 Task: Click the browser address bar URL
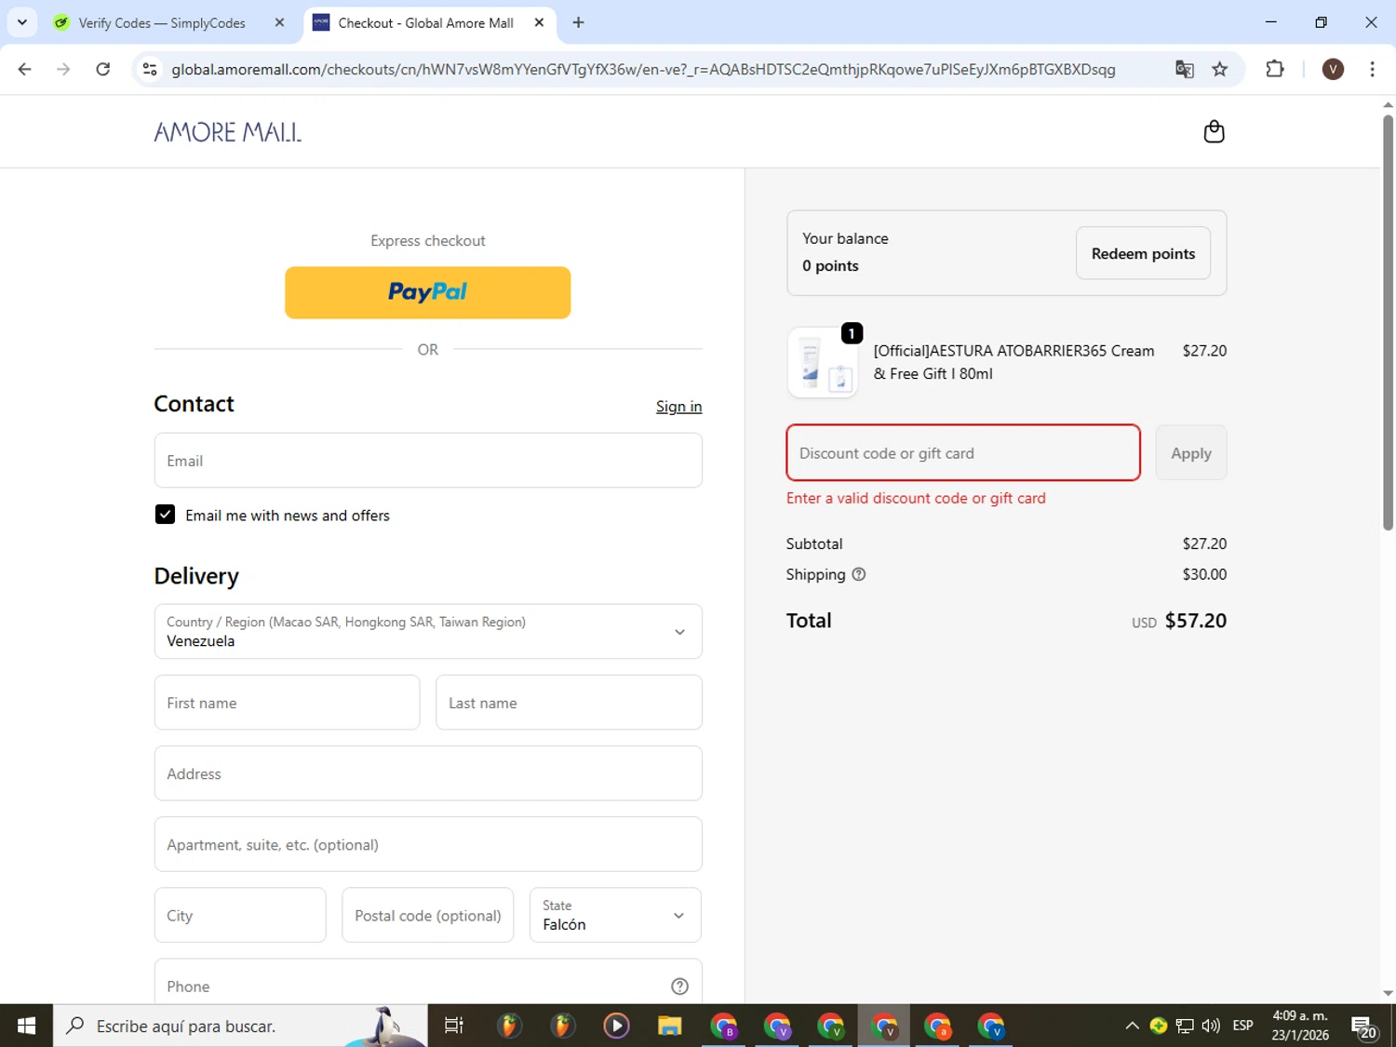pyautogui.click(x=643, y=69)
